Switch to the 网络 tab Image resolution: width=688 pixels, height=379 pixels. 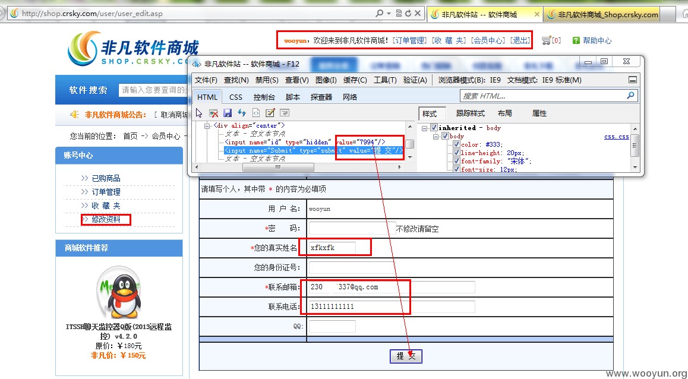tap(350, 97)
